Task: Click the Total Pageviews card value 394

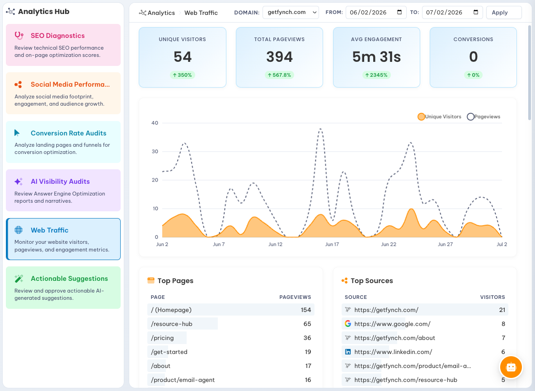Action: [x=279, y=56]
